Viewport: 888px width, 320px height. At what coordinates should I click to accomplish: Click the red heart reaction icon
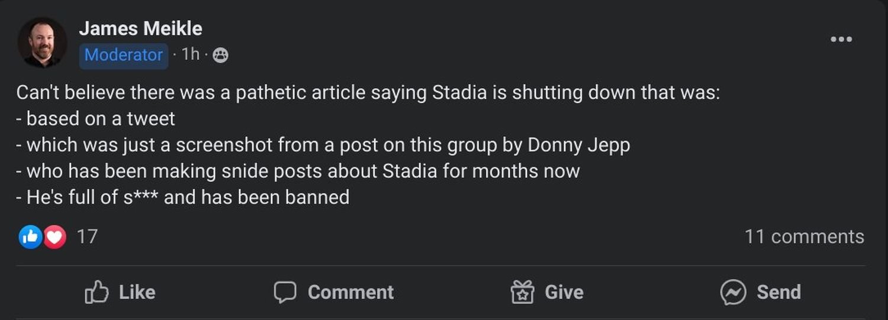pos(54,237)
